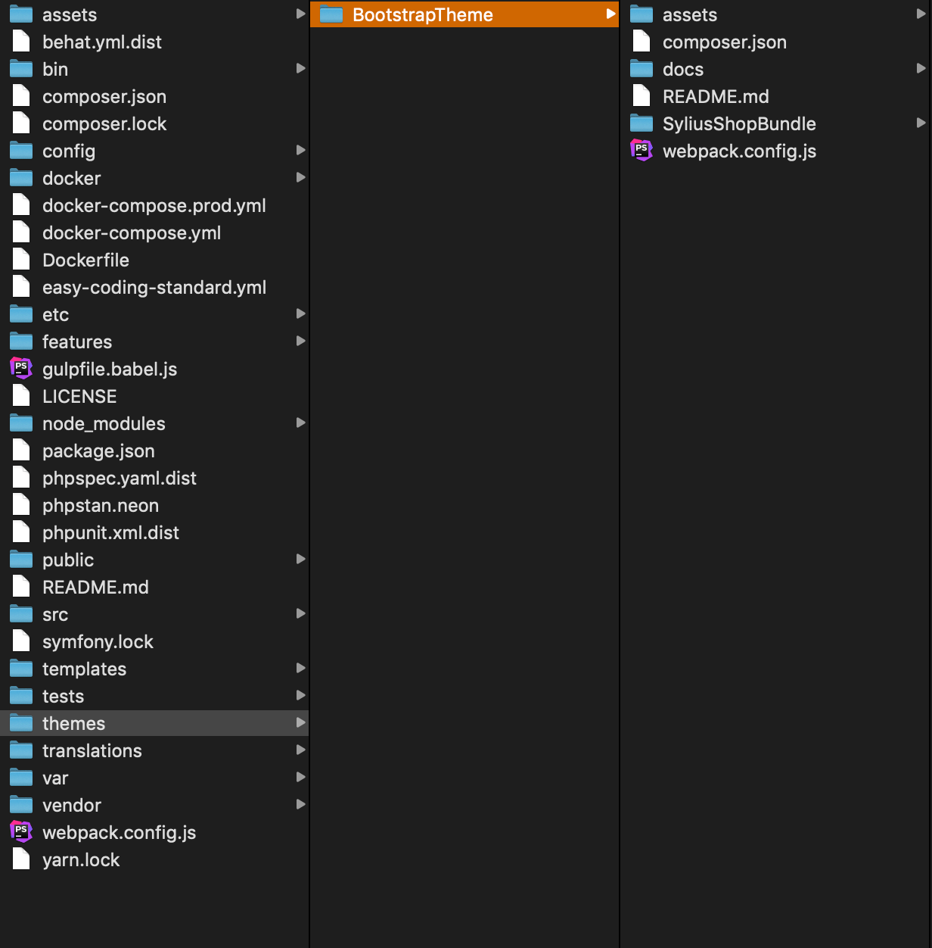The height and width of the screenshot is (948, 932).
Task: Expand SyliusShopBundle via its arrow
Action: (921, 123)
